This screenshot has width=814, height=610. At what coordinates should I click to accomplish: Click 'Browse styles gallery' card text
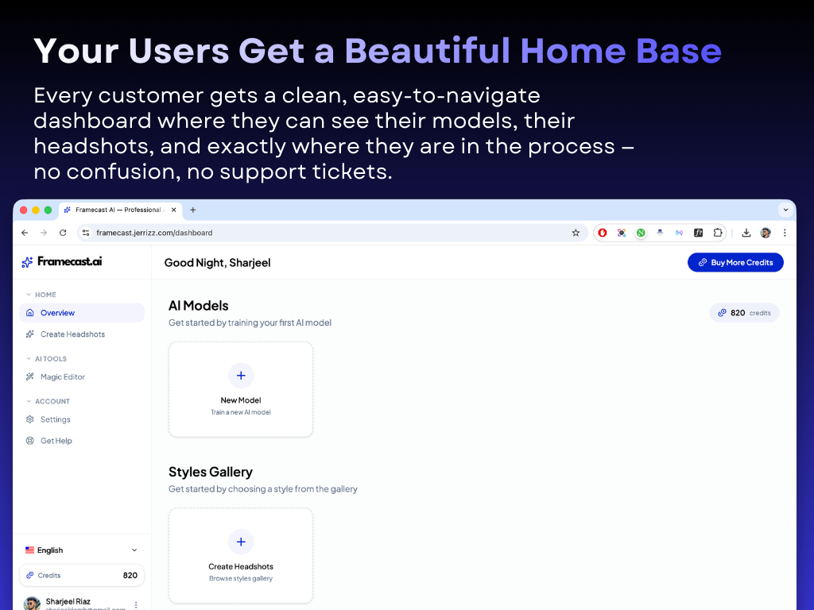(241, 578)
